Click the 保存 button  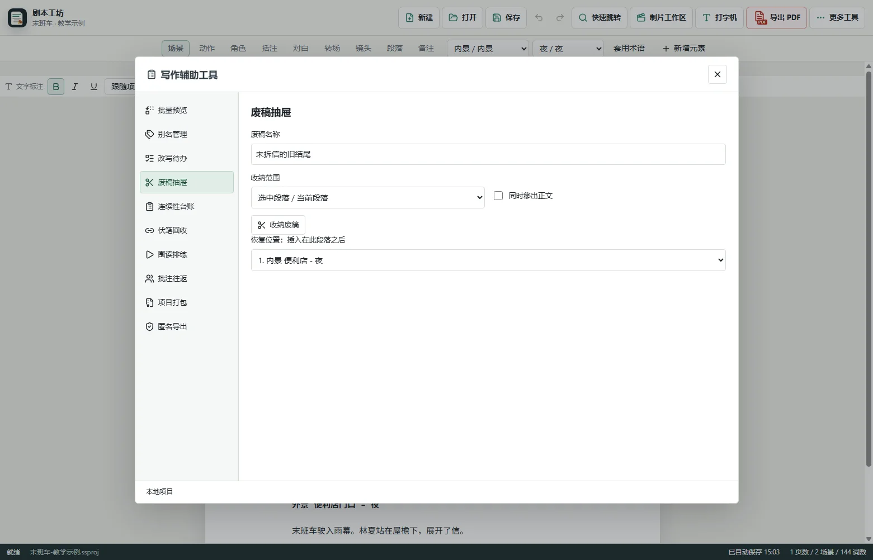[x=506, y=17]
